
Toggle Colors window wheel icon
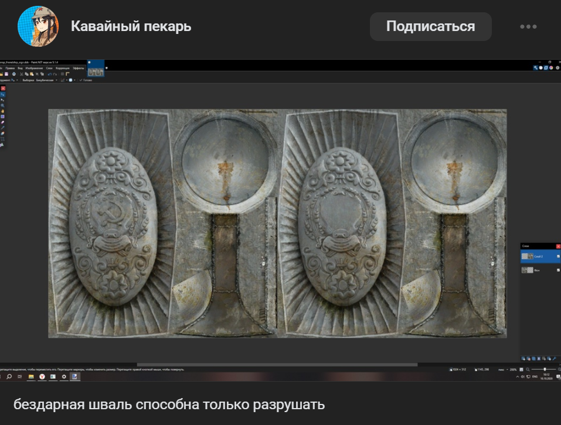[x=552, y=67]
